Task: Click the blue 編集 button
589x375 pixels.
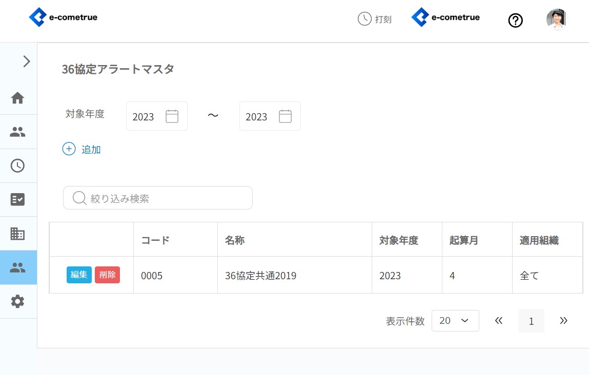Action: 79,275
